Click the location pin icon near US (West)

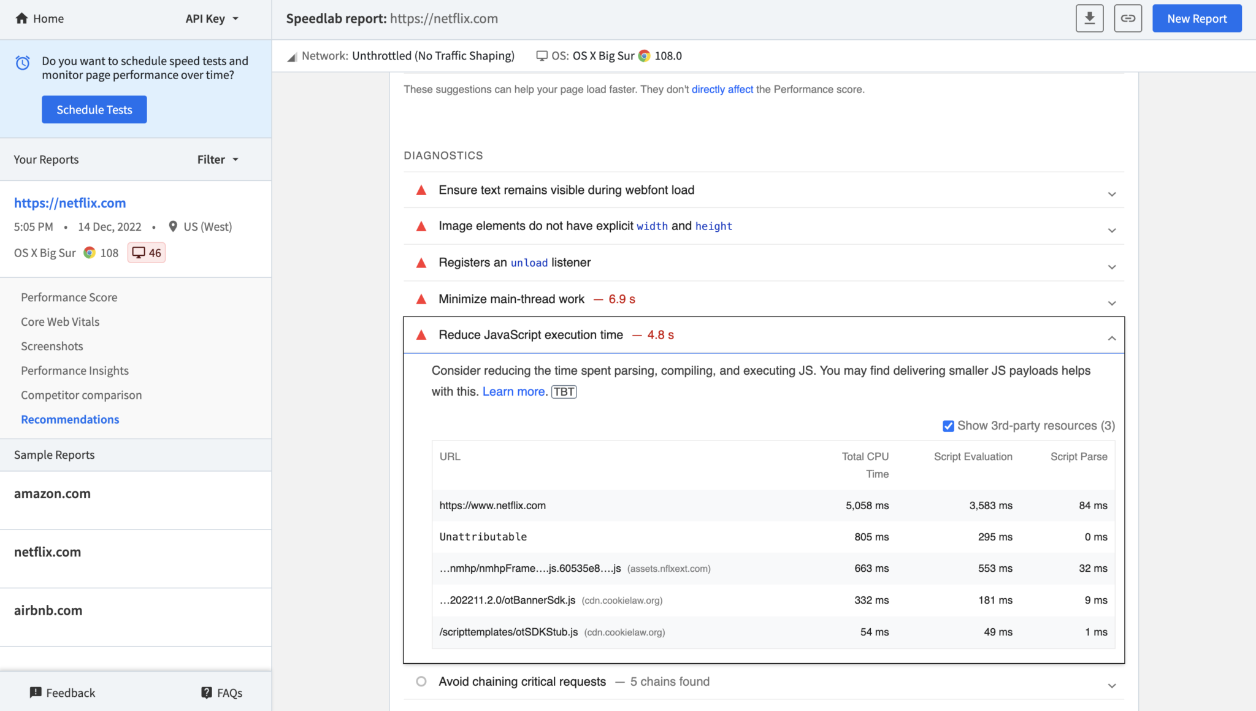click(174, 226)
